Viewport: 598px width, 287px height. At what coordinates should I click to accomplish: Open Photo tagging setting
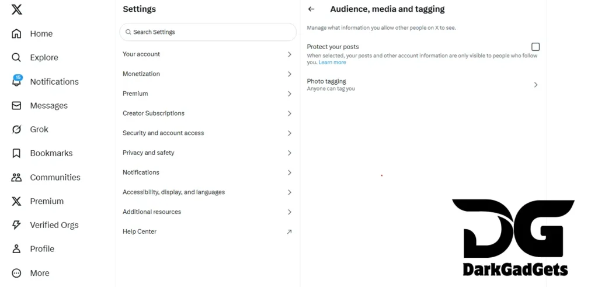pyautogui.click(x=423, y=85)
